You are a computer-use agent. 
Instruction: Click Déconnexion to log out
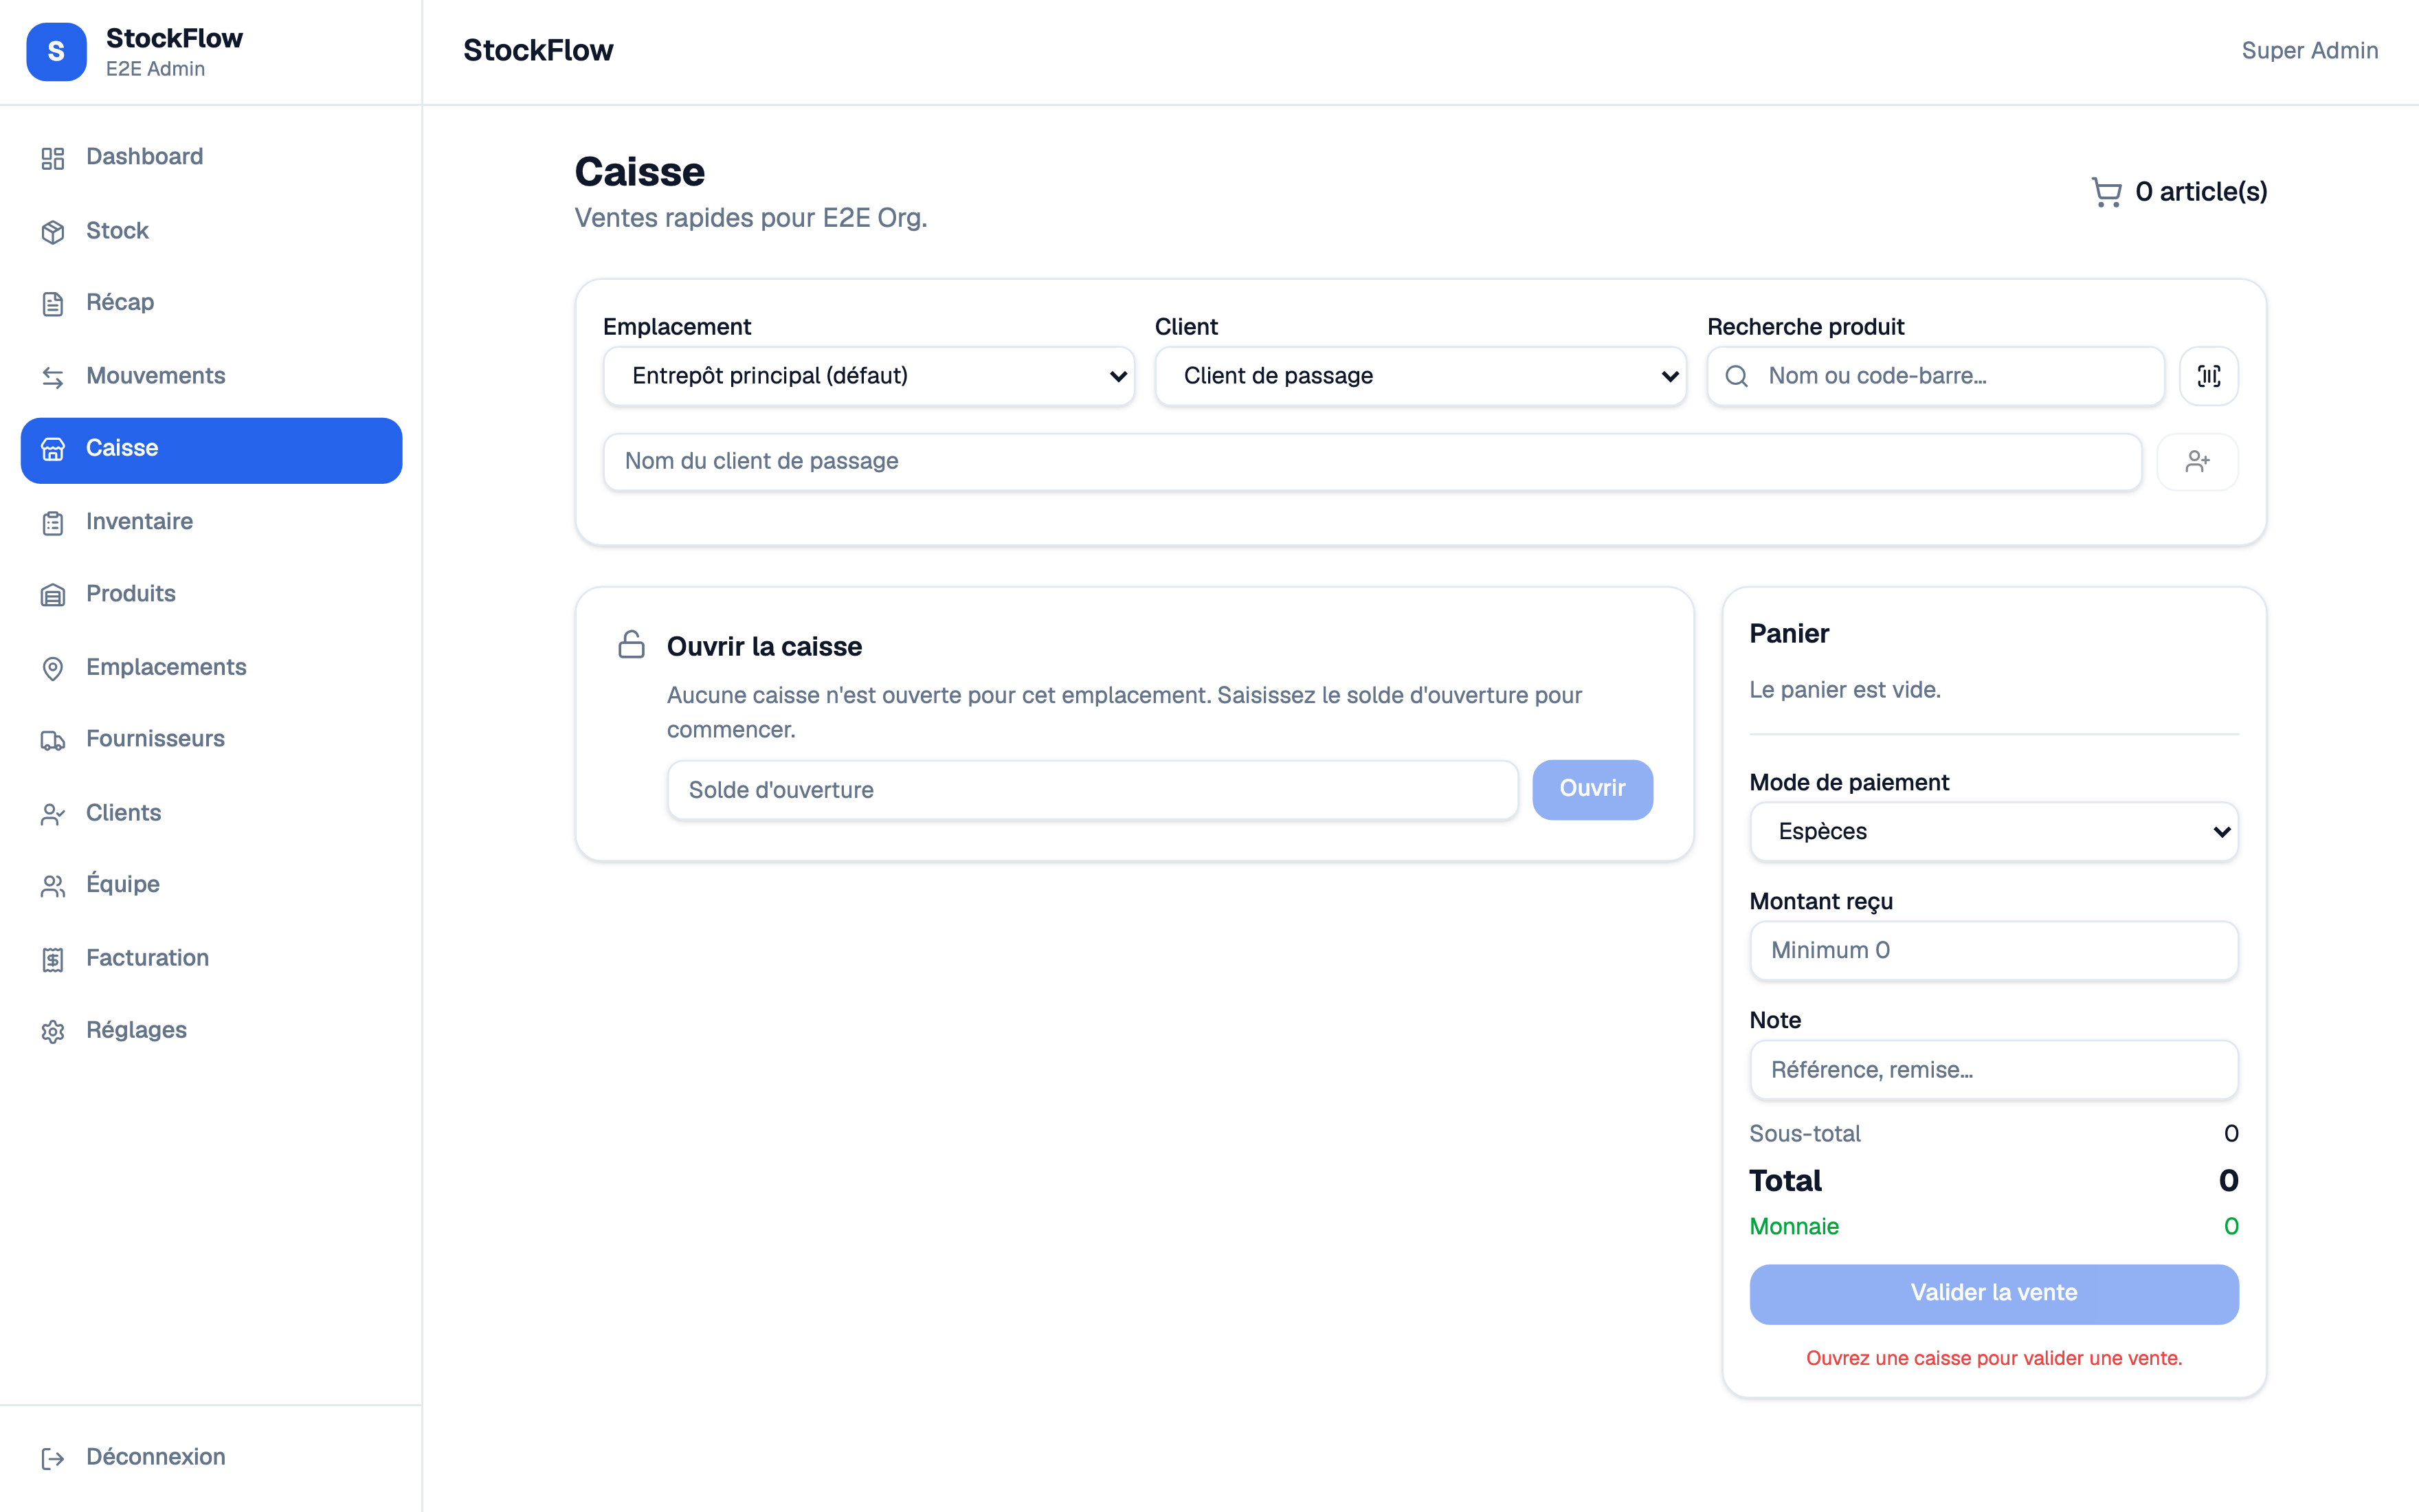click(211, 1457)
